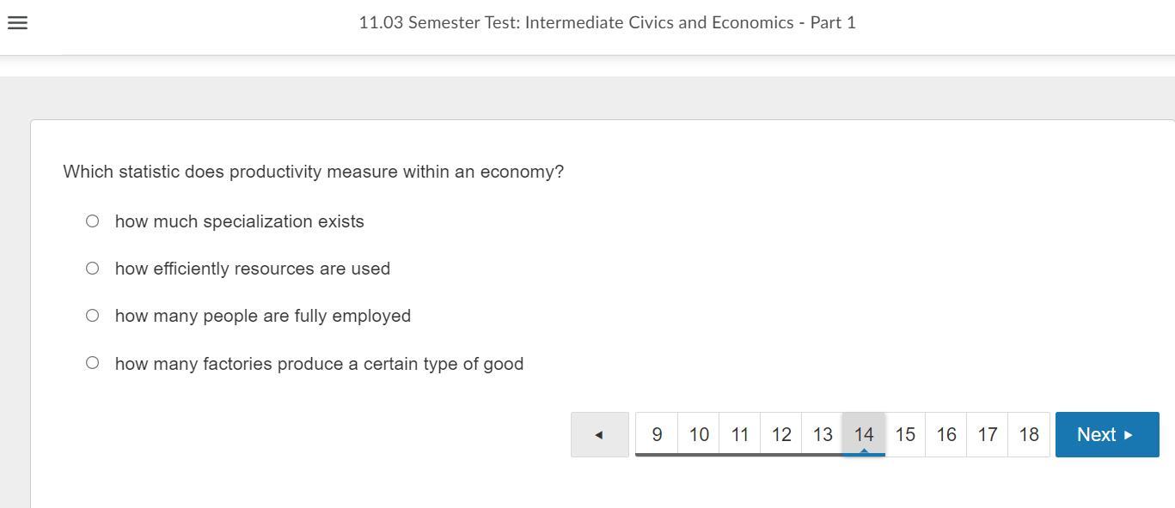Choose 'how many factories produce a certain type of good'
Viewport: 1175px width, 508px height.
92,362
